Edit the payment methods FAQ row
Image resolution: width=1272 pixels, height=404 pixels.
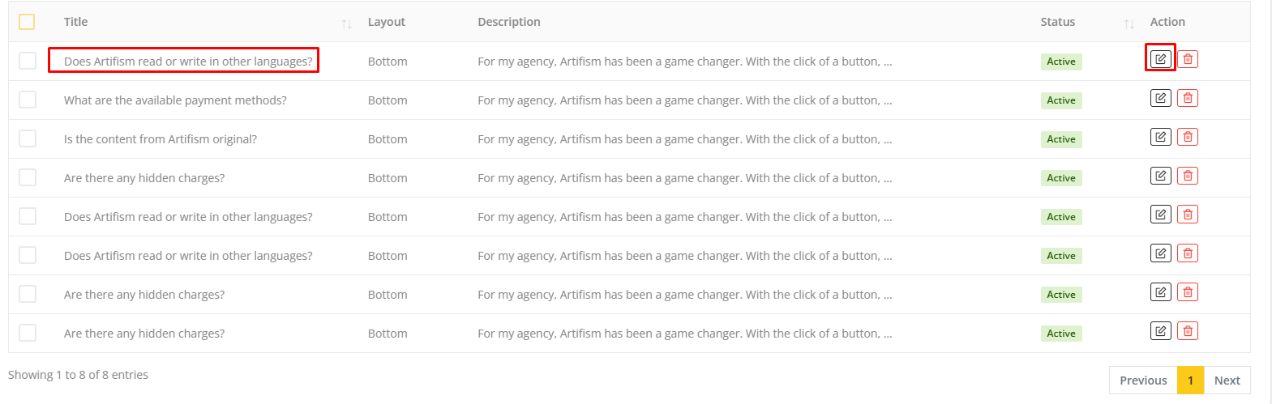click(x=1160, y=98)
